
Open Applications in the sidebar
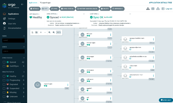pos(13,14)
